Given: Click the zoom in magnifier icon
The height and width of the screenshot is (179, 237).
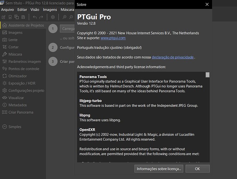Looking at the screenshot, I should (x=65, y=17).
